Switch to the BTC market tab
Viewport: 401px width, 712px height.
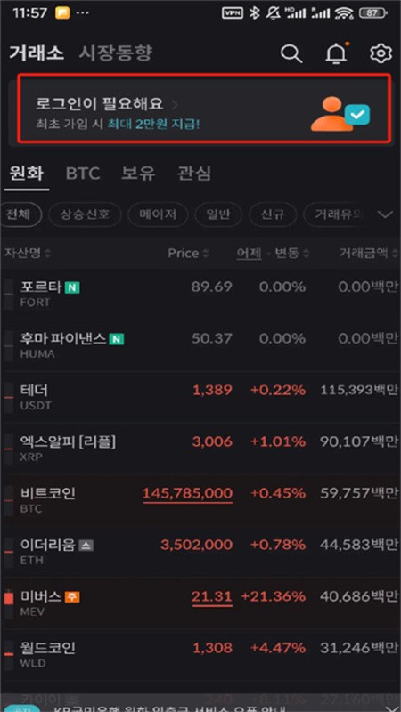coord(83,174)
